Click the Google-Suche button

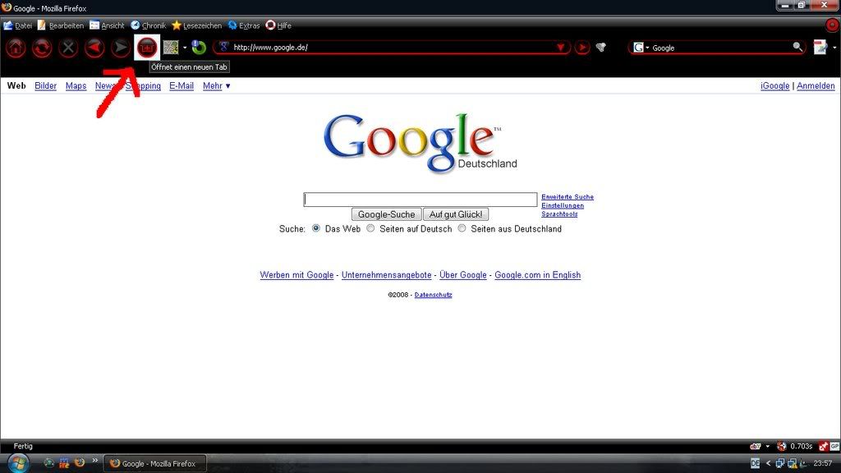click(x=387, y=214)
